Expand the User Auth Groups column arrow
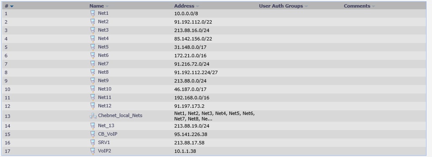 pyautogui.click(x=306, y=6)
